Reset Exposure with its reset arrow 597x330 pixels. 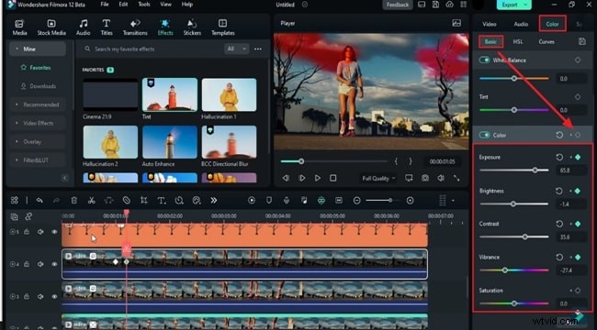[x=559, y=157]
